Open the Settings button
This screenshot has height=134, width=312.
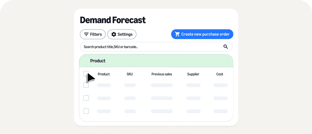[x=122, y=34]
